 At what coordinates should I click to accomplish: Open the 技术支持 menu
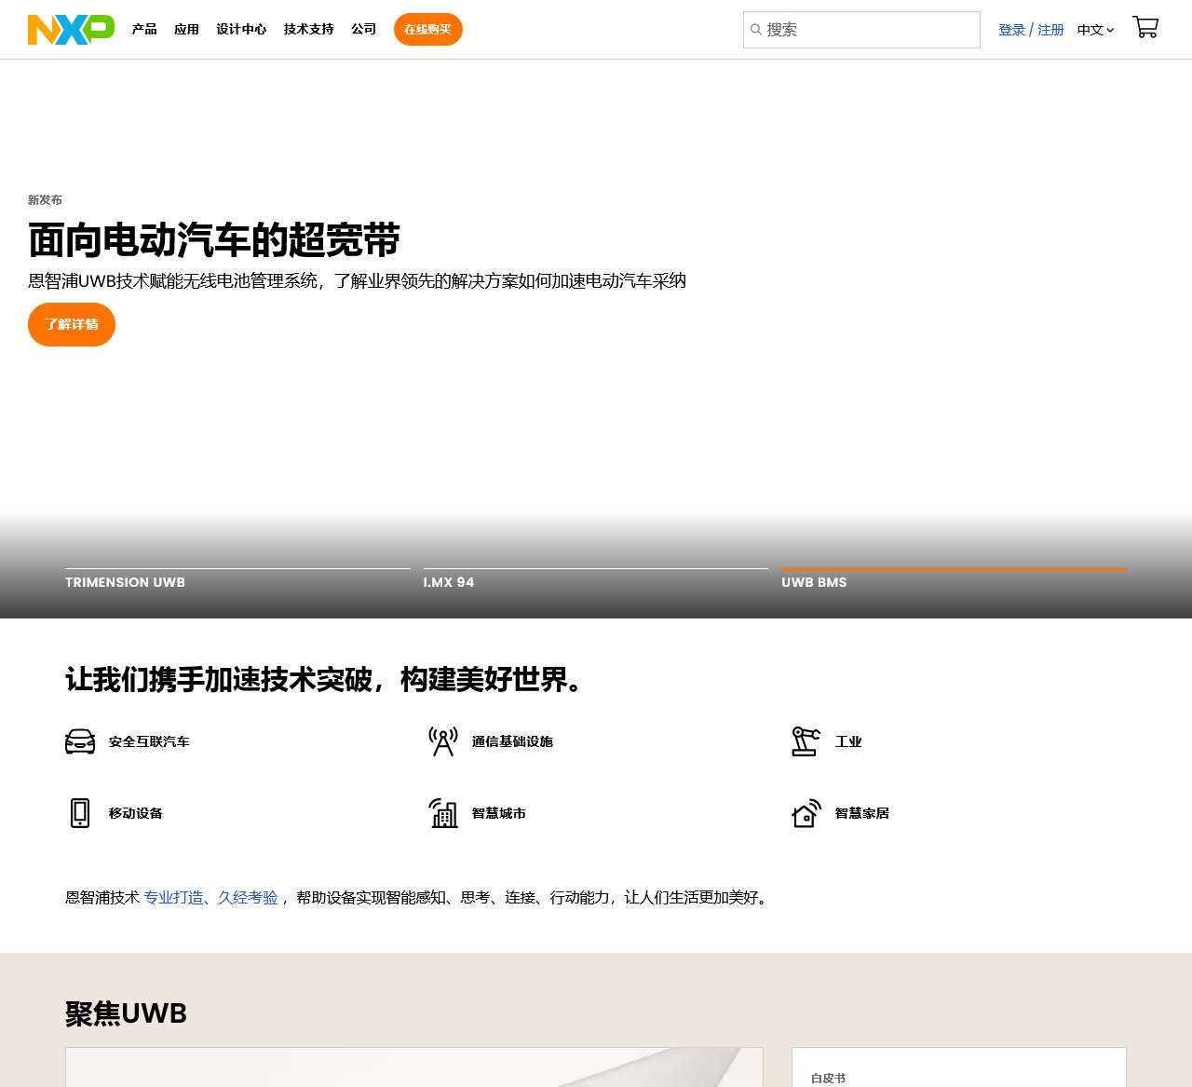(308, 30)
